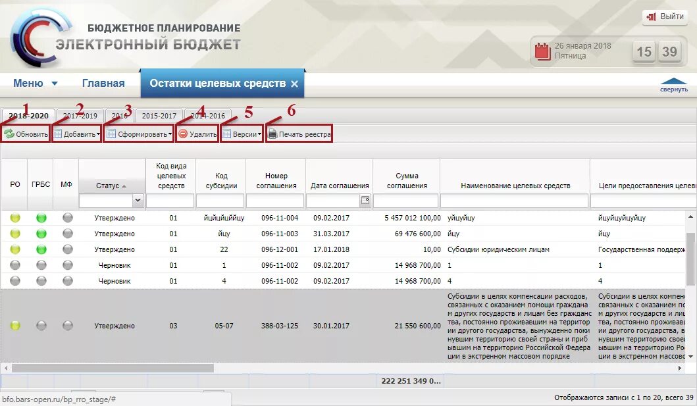Click the total sum 222 251 349 0...

click(x=411, y=381)
